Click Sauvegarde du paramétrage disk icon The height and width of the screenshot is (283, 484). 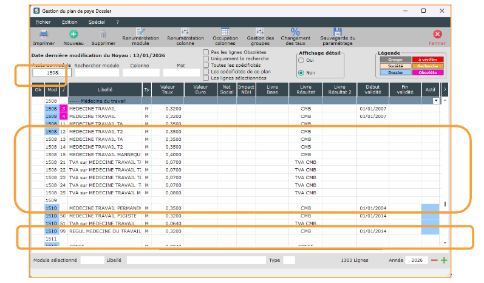[338, 32]
